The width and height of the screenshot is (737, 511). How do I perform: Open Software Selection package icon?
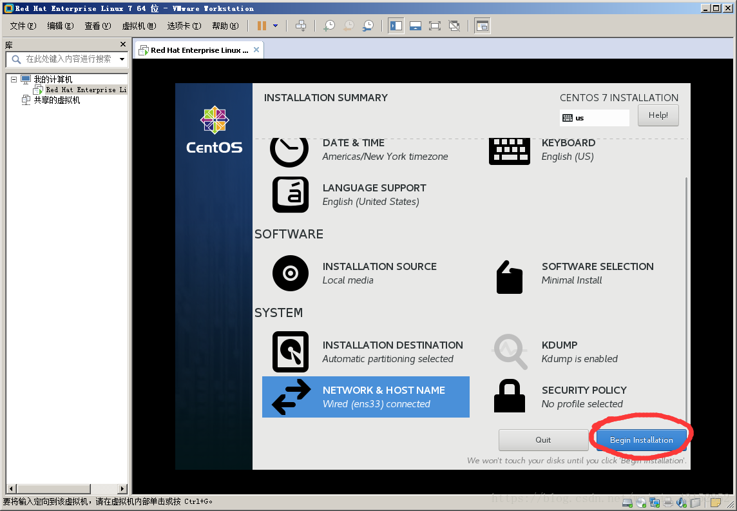pyautogui.click(x=510, y=277)
